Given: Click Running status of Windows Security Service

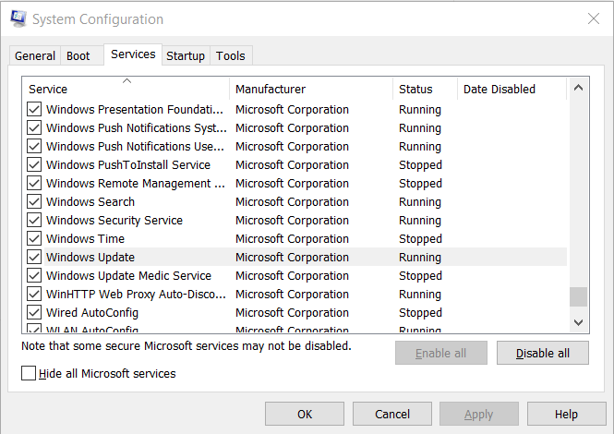Looking at the screenshot, I should [x=420, y=221].
